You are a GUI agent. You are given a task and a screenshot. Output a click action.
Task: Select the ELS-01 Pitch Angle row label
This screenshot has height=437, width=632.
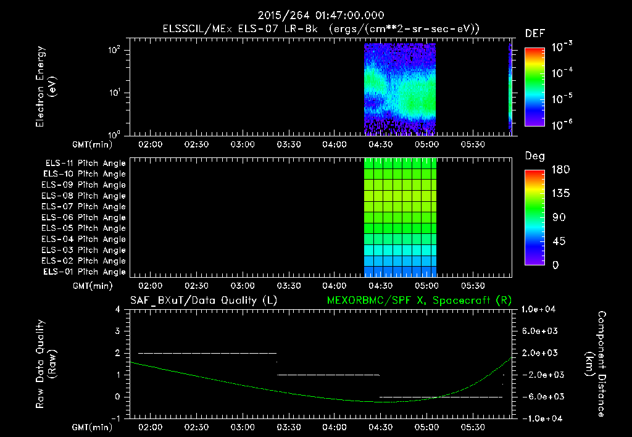(84, 272)
